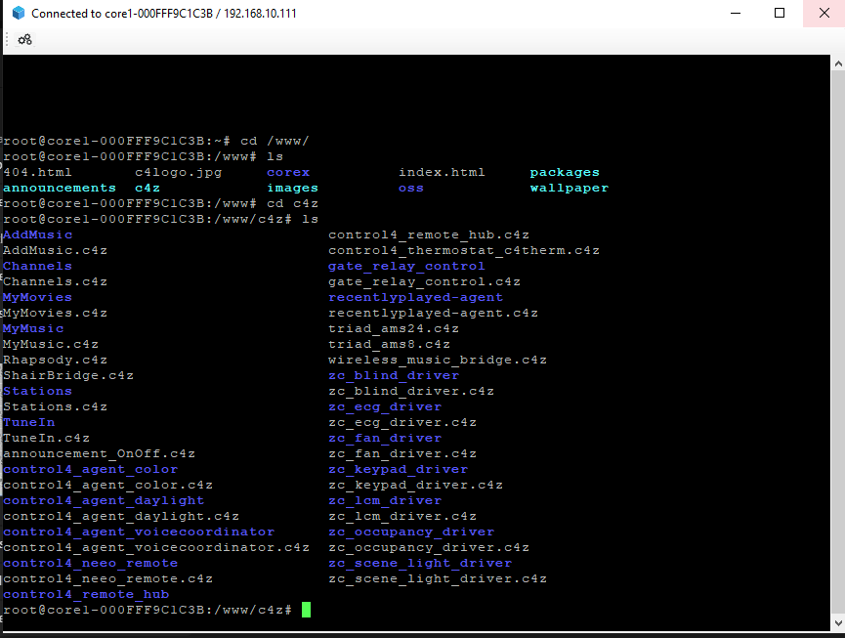
Task: Click the zc_occupancy_driver.c4z file name
Action: [429, 547]
